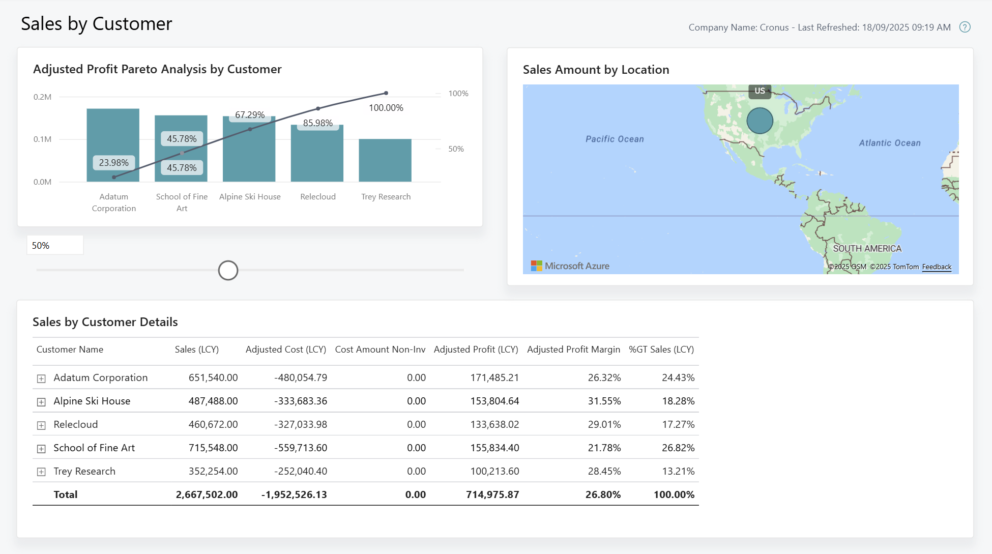Click the 100.00% point on the cumulative line

click(x=386, y=93)
